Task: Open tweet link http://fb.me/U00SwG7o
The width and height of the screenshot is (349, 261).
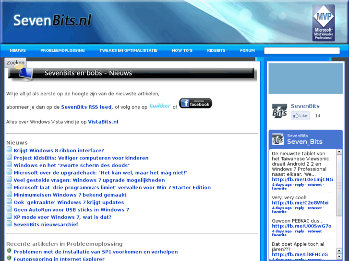Action: tap(301, 226)
